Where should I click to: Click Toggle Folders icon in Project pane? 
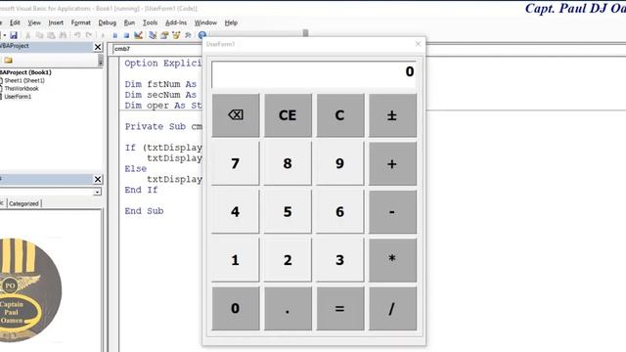pos(9,61)
